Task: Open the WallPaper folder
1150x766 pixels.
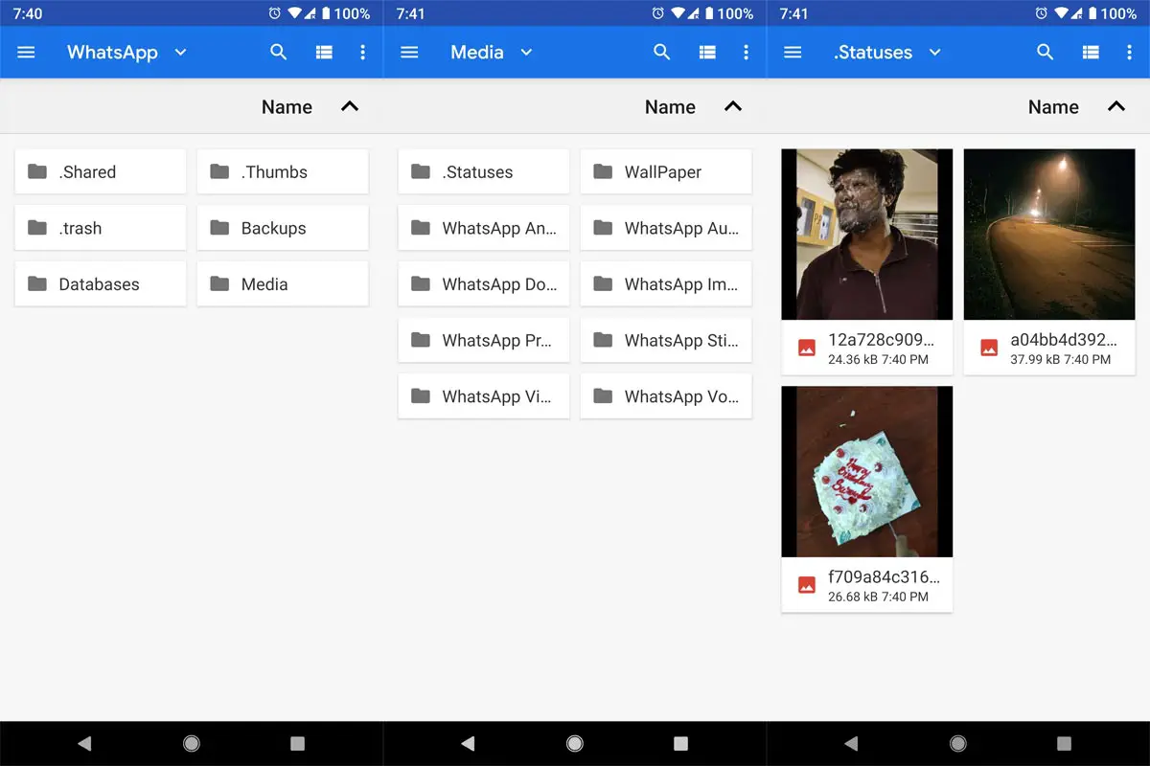Action: click(x=666, y=171)
